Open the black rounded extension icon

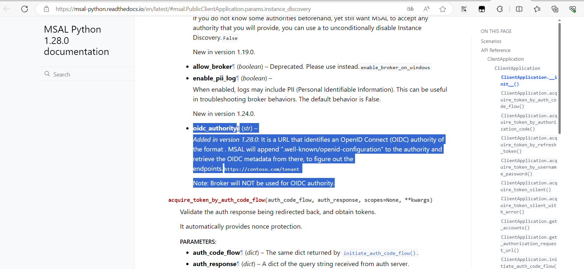482,9
